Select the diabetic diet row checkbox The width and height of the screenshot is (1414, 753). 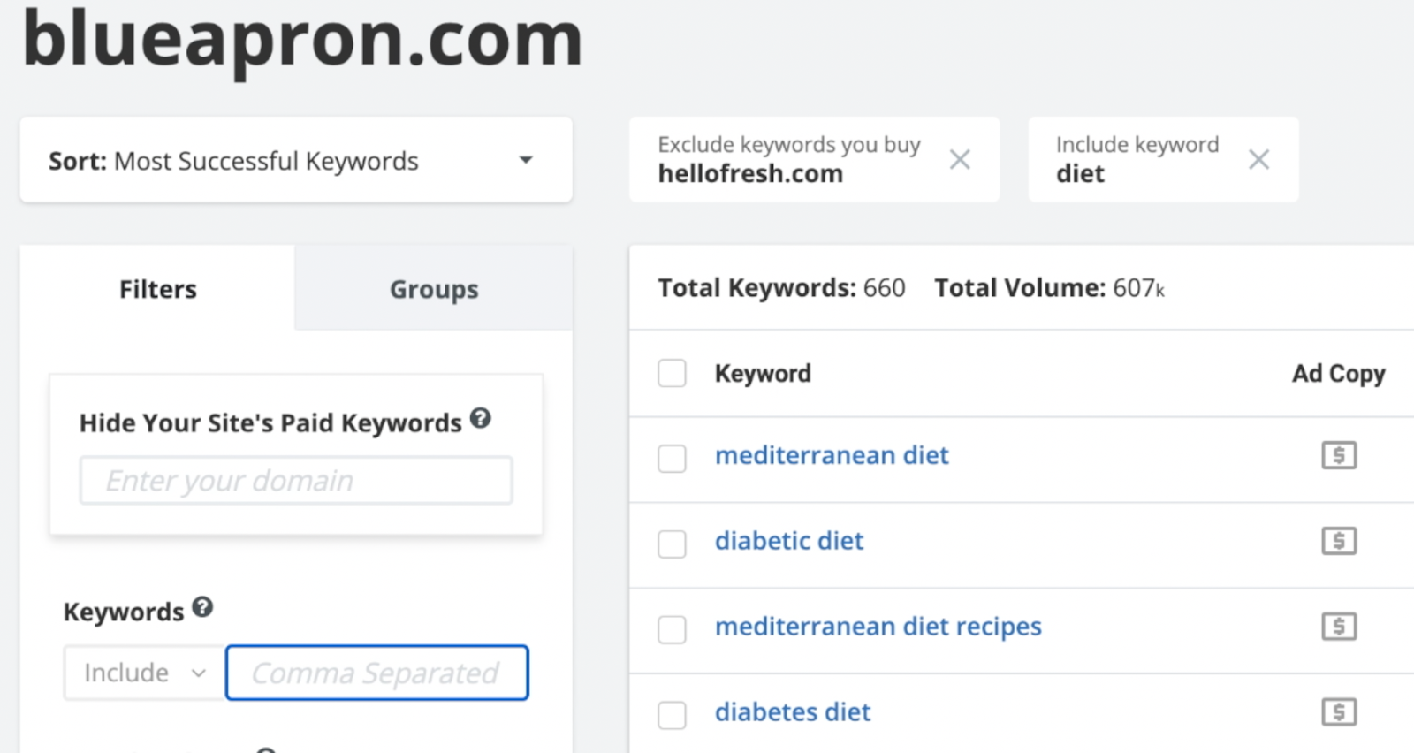click(x=672, y=544)
